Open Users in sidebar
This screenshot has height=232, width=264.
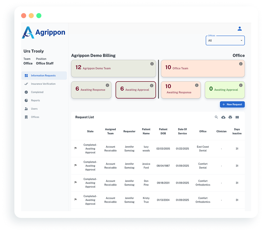coord(44,109)
